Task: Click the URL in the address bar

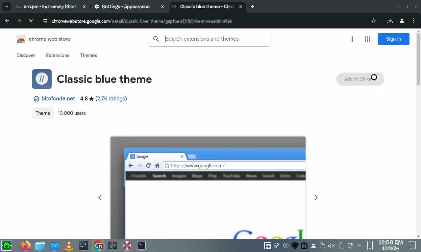Action: [142, 21]
